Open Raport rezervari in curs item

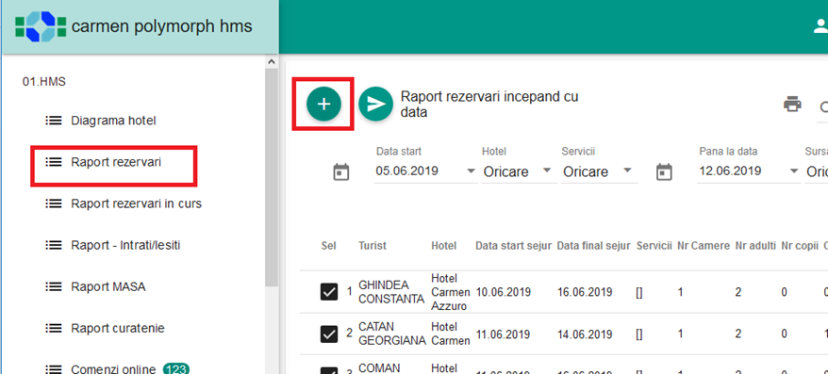point(136,203)
